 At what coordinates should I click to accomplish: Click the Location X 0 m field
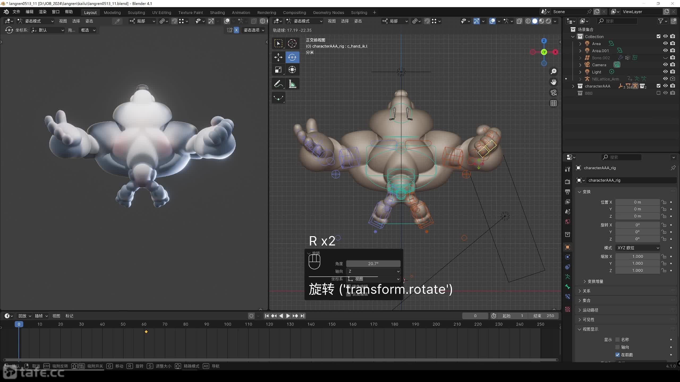pos(637,202)
